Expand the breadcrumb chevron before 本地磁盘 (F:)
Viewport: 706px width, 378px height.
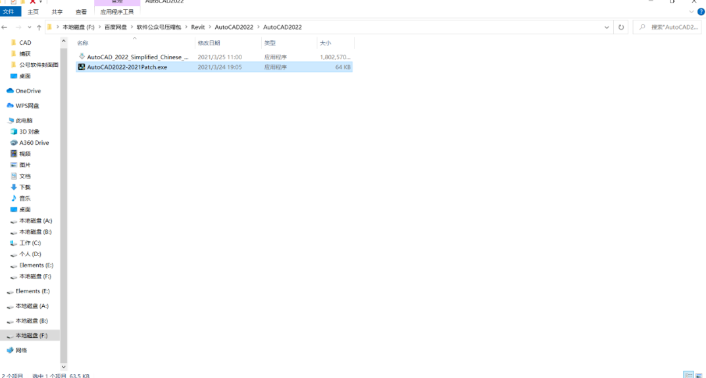point(57,27)
